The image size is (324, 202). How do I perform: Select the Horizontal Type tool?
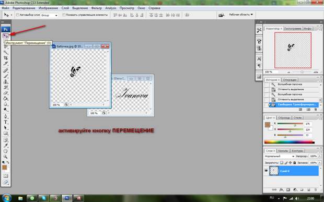point(6,122)
